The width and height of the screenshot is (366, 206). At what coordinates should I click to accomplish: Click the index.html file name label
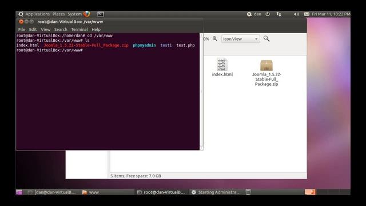coord(222,74)
